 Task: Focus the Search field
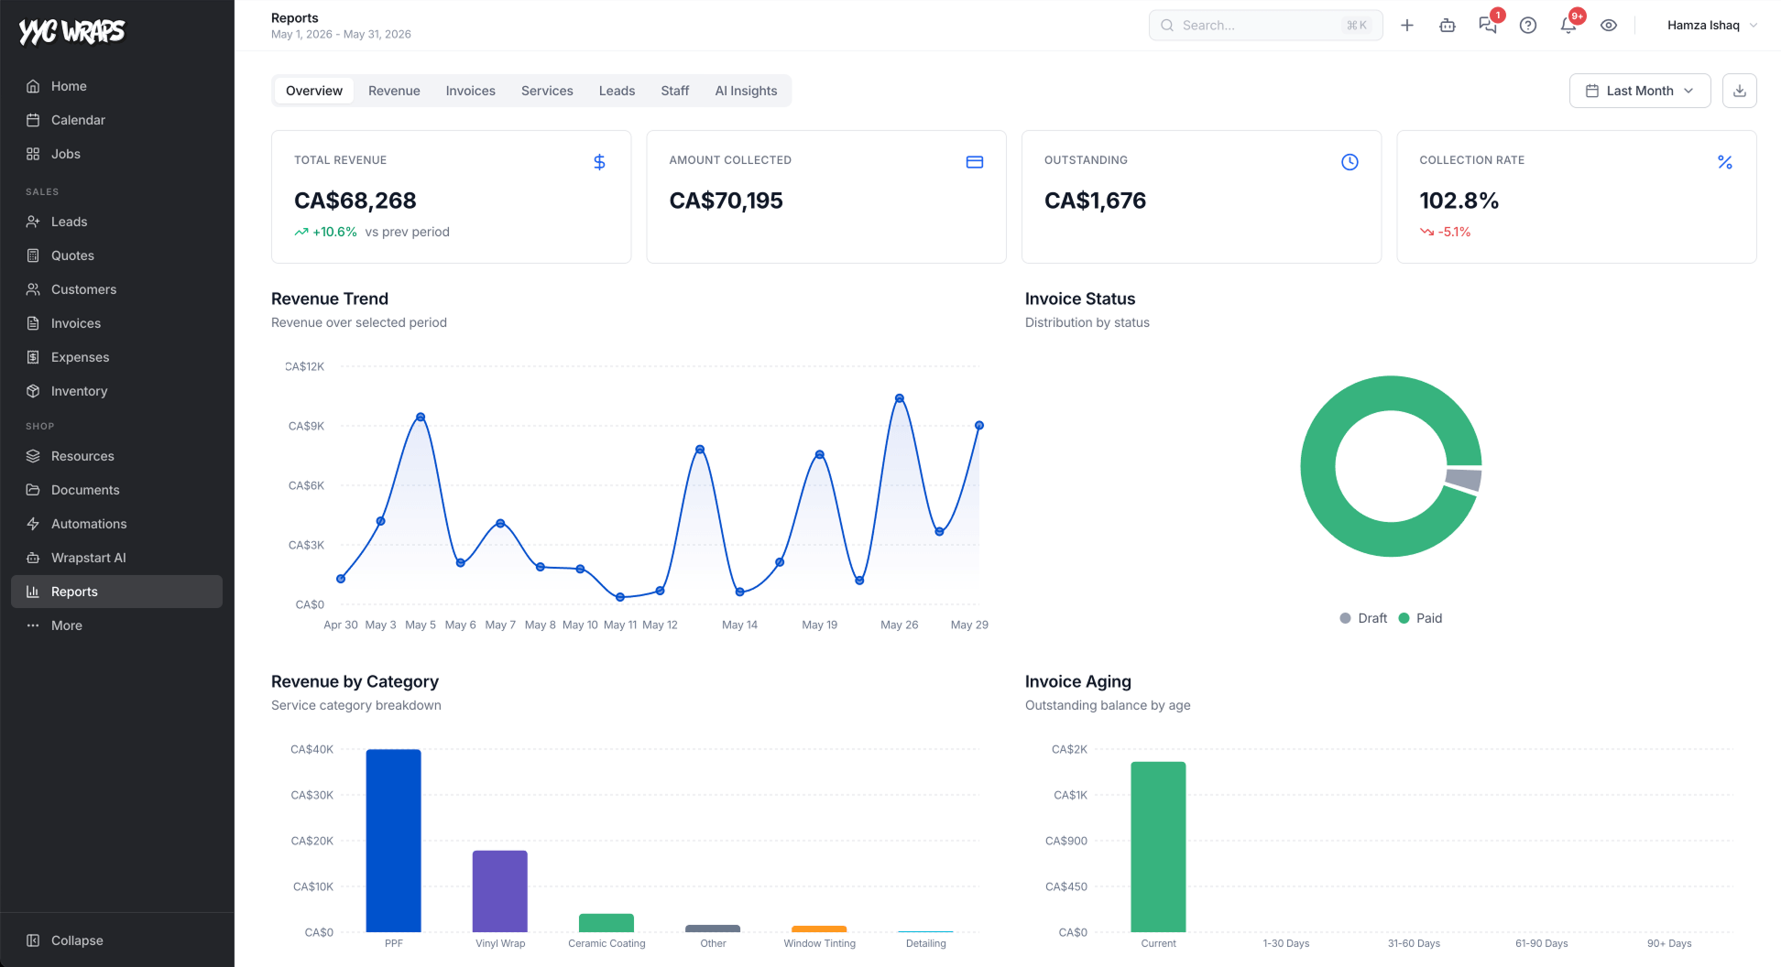point(1266,26)
